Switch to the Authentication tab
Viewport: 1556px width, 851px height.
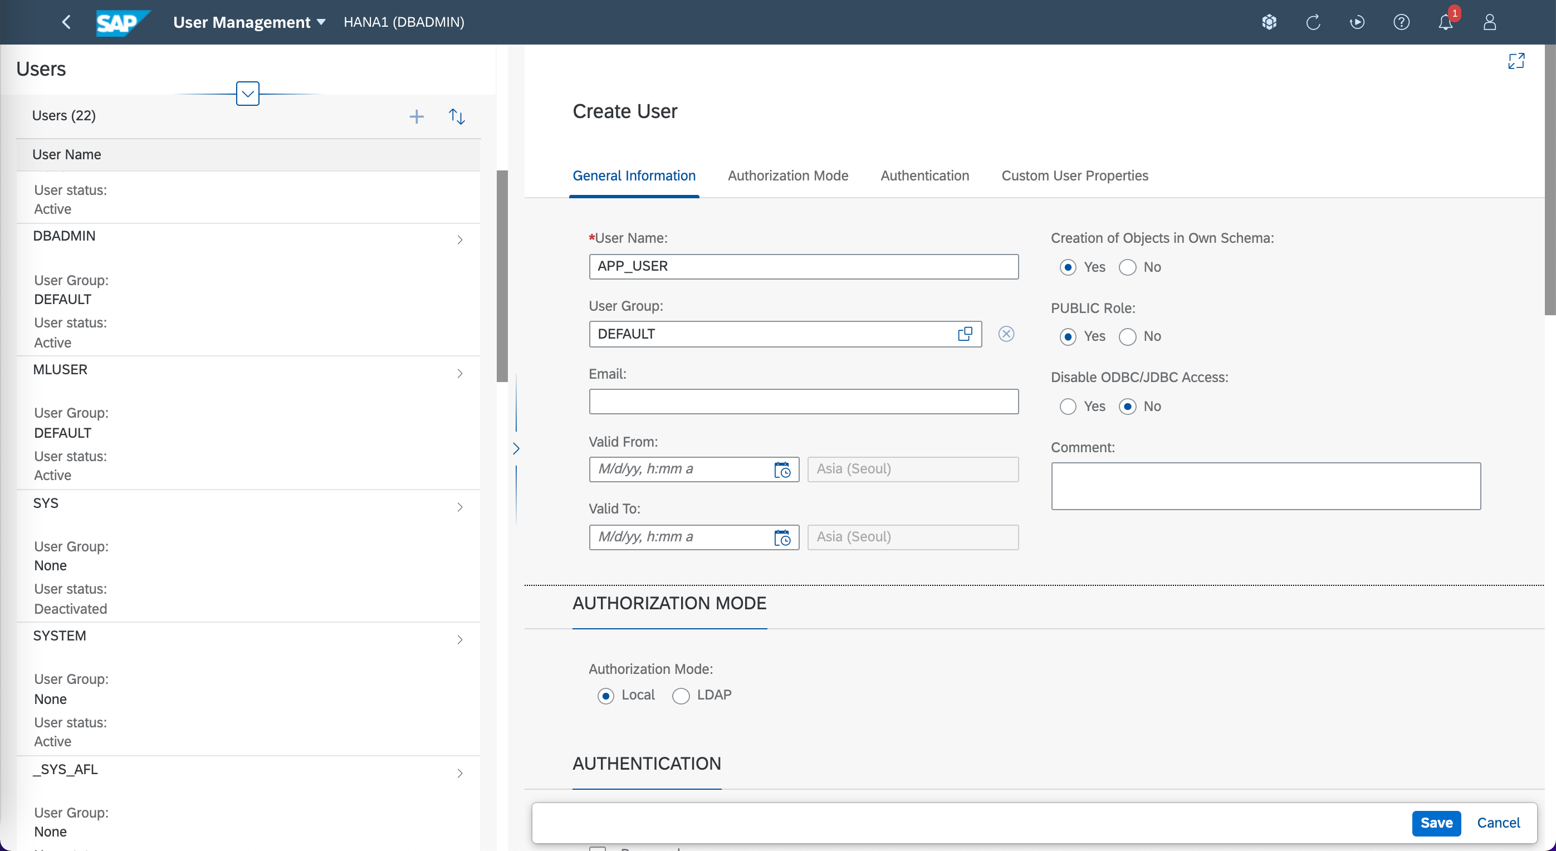coord(924,176)
